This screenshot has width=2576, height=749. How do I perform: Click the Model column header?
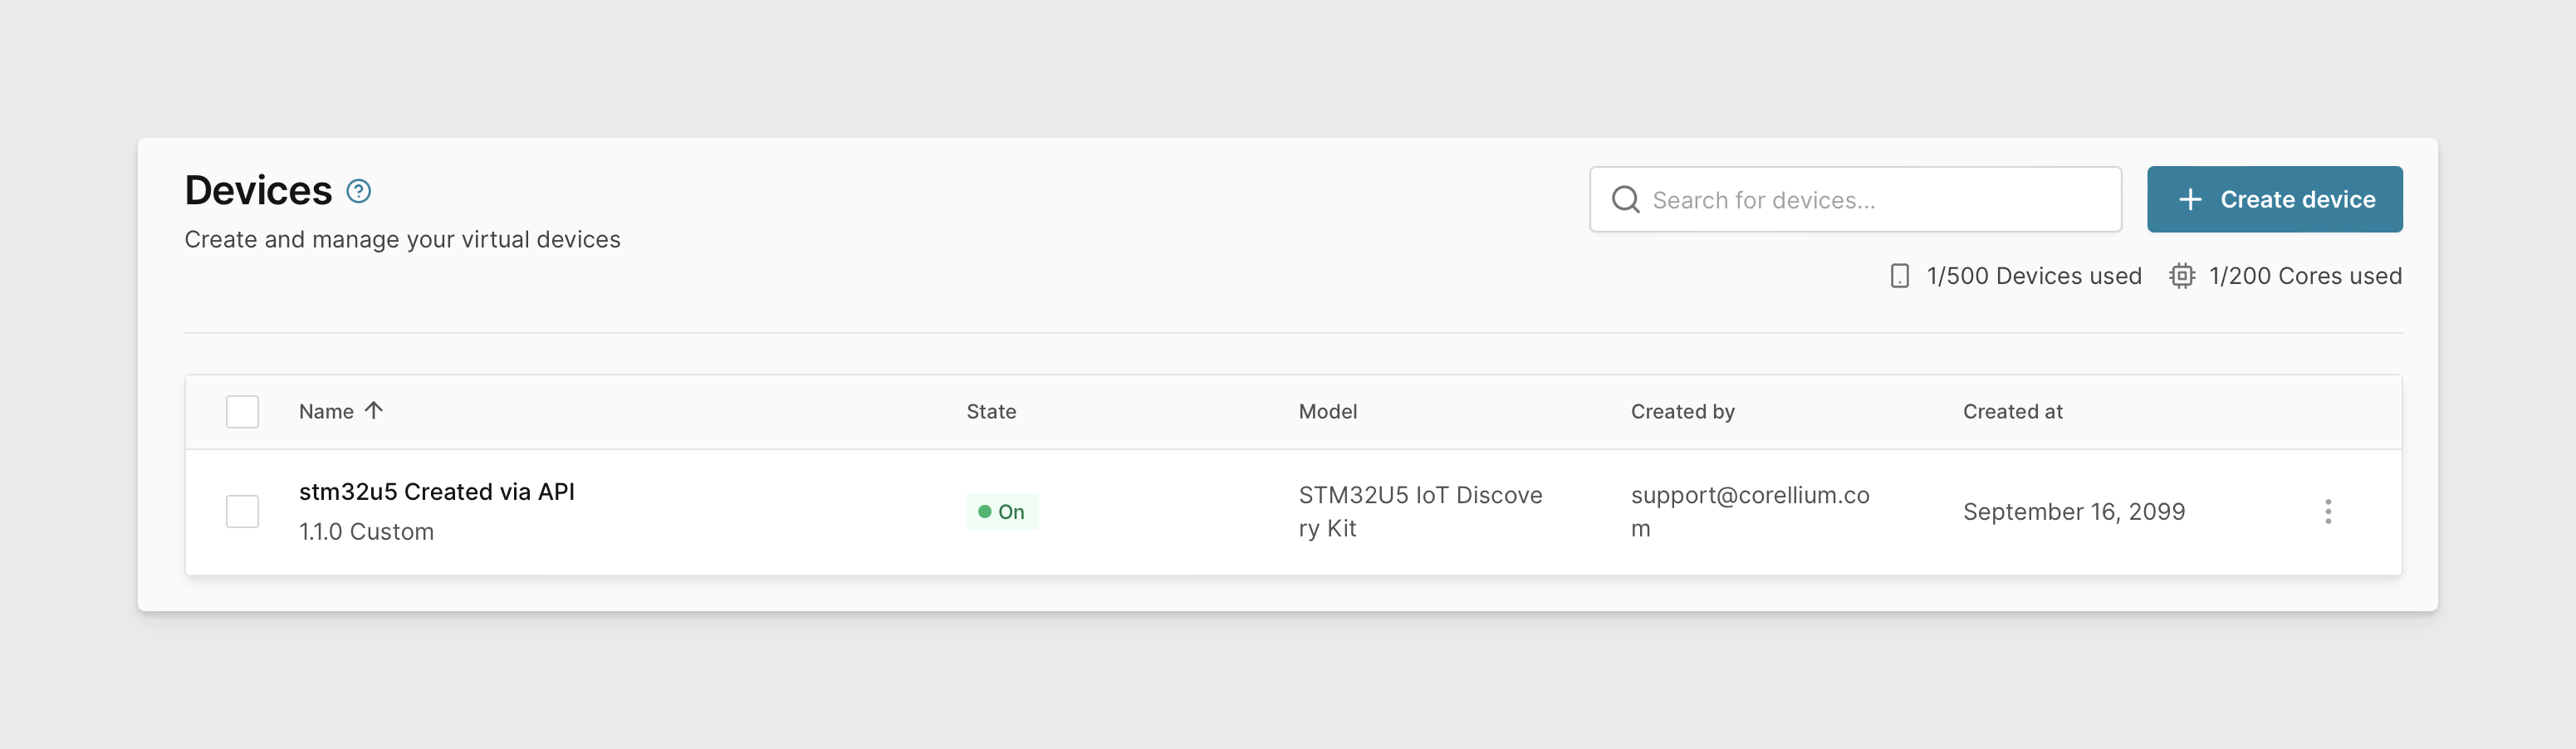pyautogui.click(x=1327, y=412)
